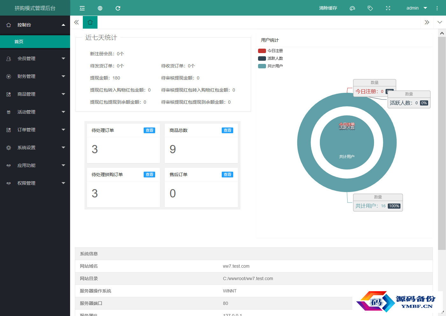Image resolution: width=446 pixels, height=316 pixels.
Task: Click the C:/wwwroot/ww7.test.com directory value
Action: [x=248, y=278]
